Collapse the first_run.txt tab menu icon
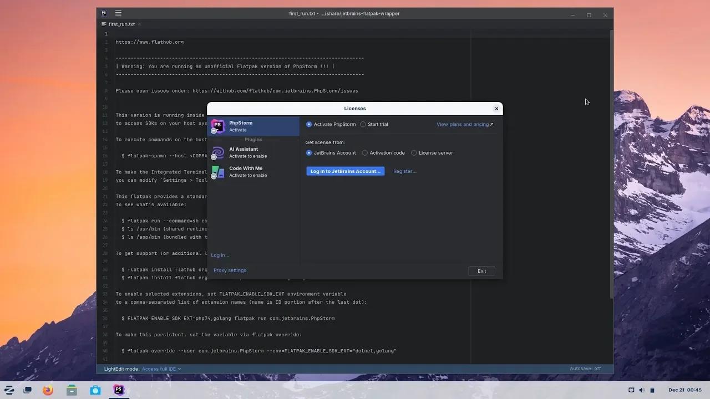 click(103, 24)
